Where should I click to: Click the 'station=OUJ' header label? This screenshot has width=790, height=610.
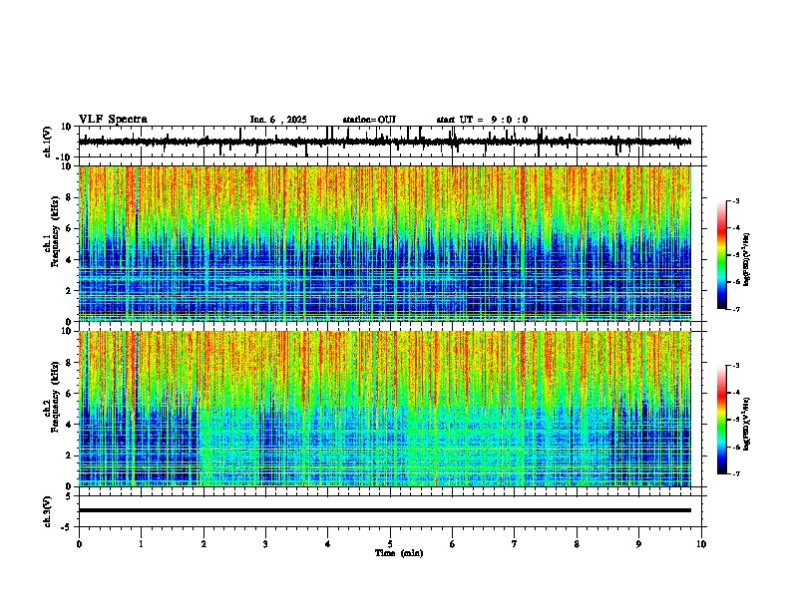point(369,120)
